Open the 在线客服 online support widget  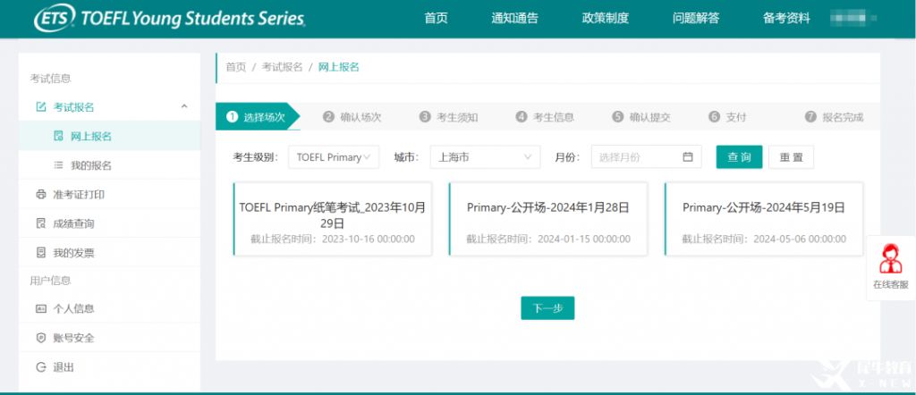tap(890, 267)
